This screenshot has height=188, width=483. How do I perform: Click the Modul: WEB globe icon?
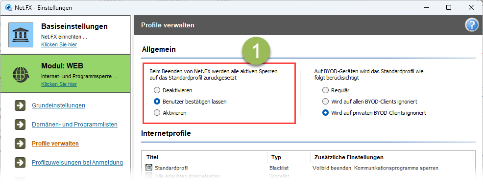pyautogui.click(x=21, y=74)
